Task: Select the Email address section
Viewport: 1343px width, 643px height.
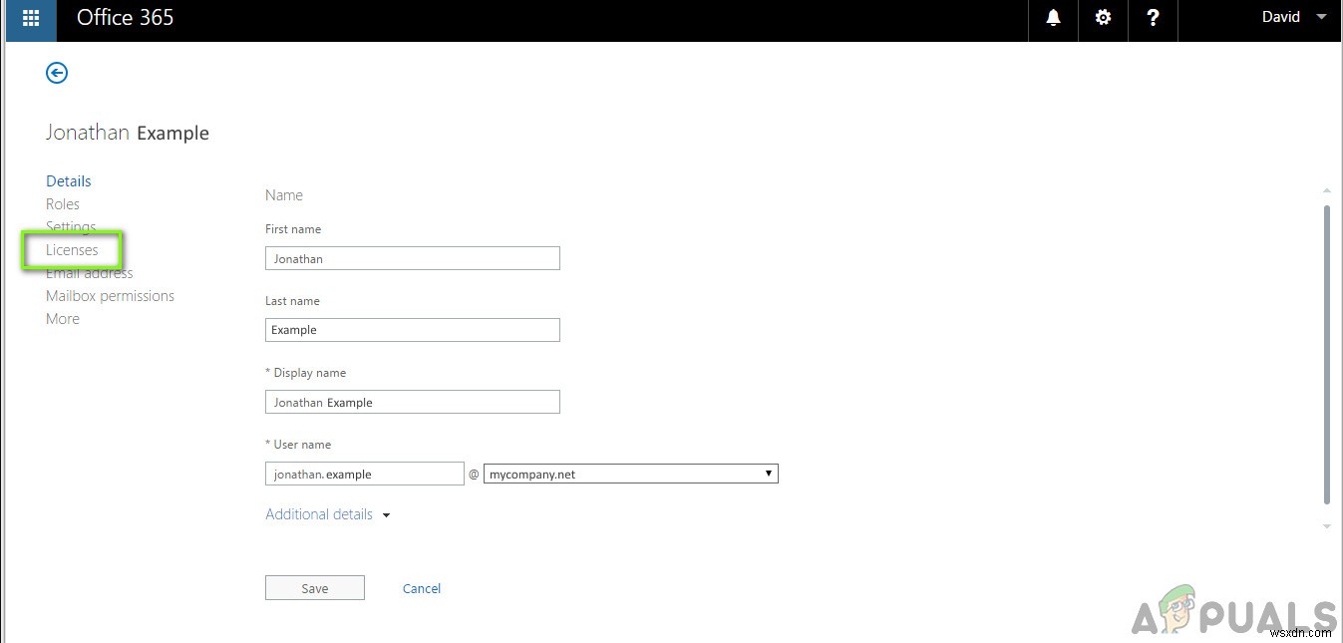Action: tap(90, 272)
